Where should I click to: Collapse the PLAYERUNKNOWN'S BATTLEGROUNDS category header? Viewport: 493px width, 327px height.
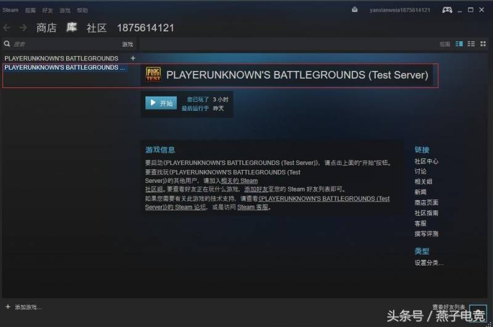[x=61, y=58]
